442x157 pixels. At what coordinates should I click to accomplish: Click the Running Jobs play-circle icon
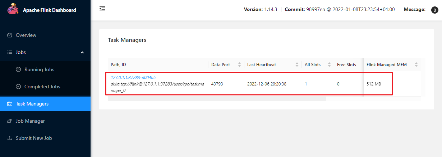coord(18,69)
